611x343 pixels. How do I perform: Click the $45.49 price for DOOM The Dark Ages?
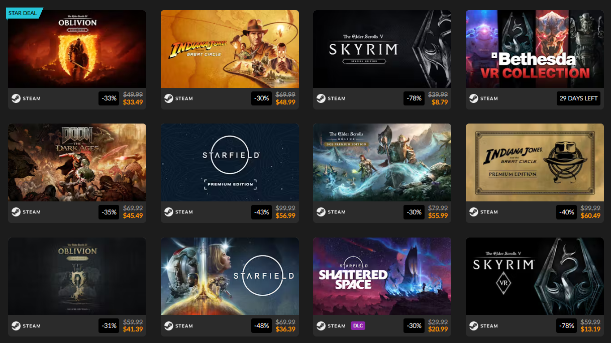click(x=133, y=216)
